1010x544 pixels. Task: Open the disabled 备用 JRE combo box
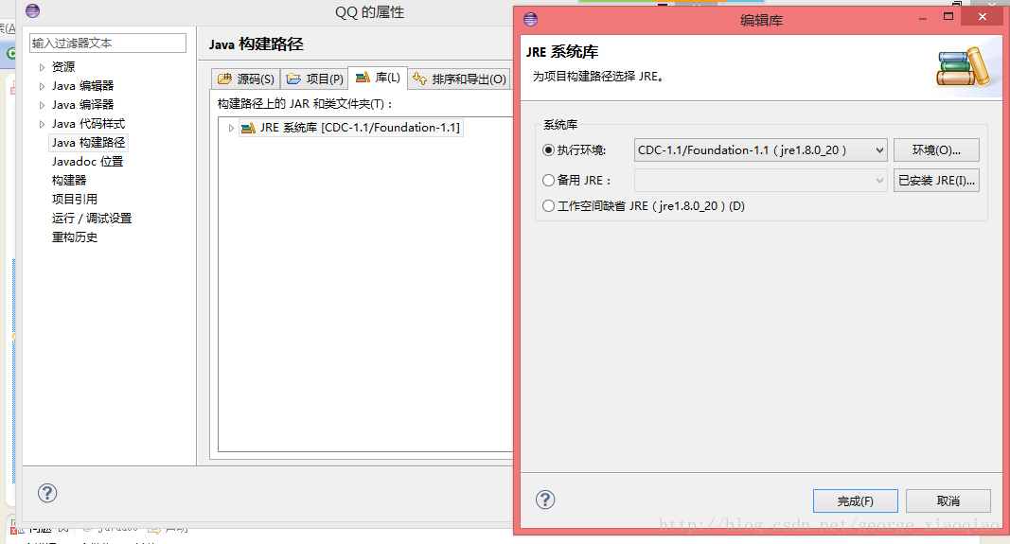tap(761, 181)
